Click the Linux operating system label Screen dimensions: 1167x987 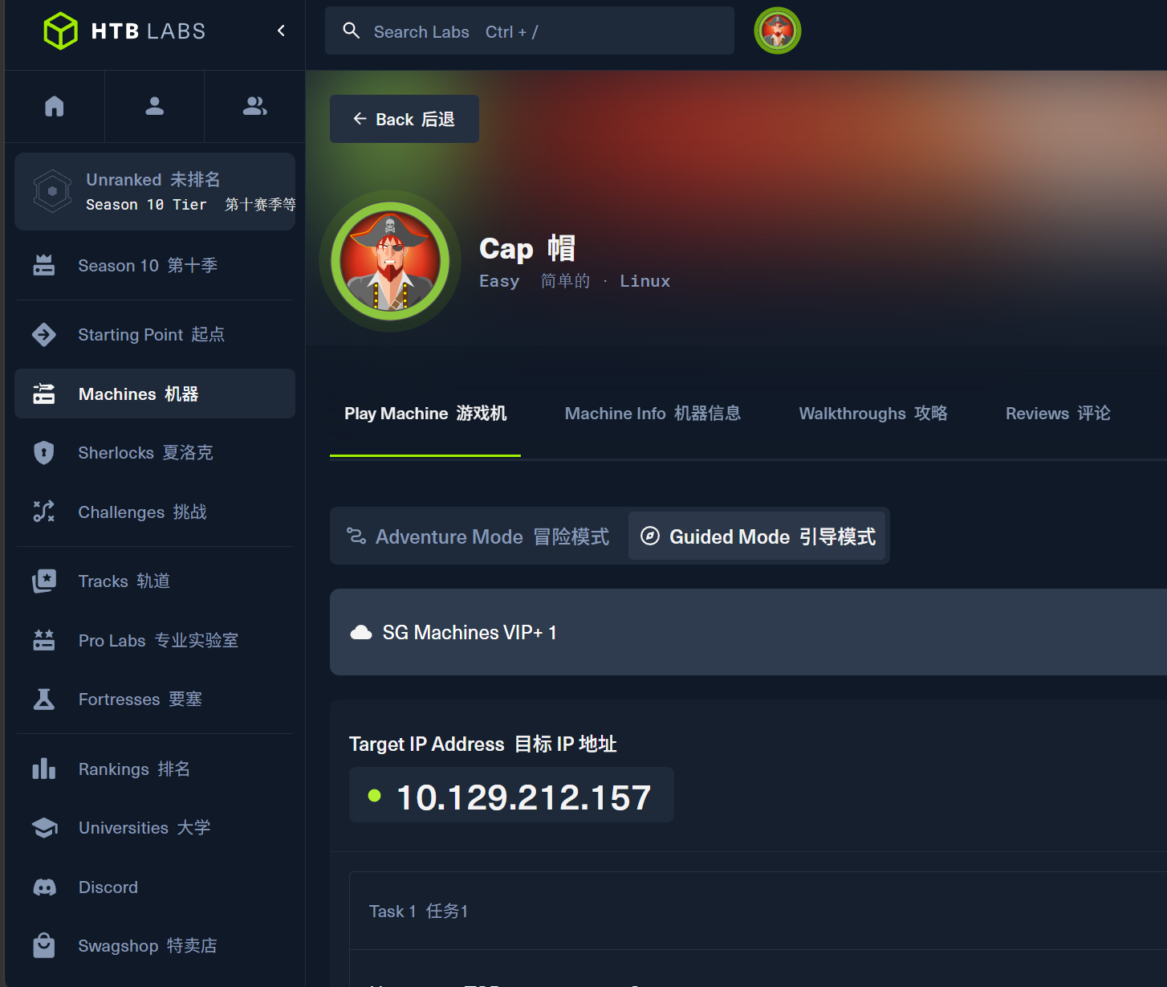pyautogui.click(x=644, y=281)
